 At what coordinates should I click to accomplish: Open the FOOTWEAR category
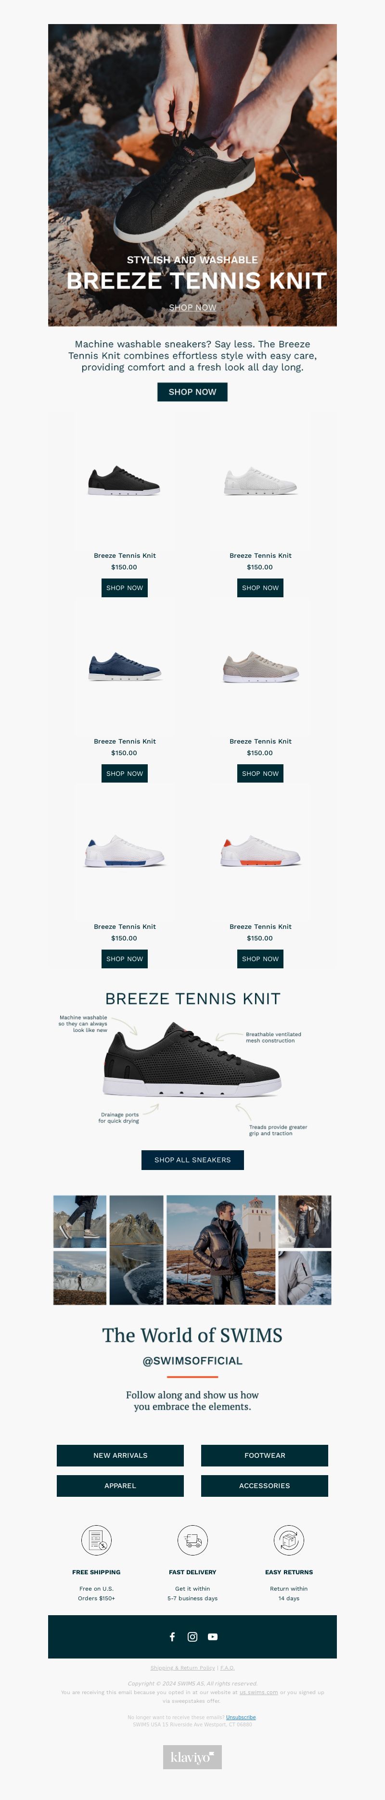(265, 1455)
